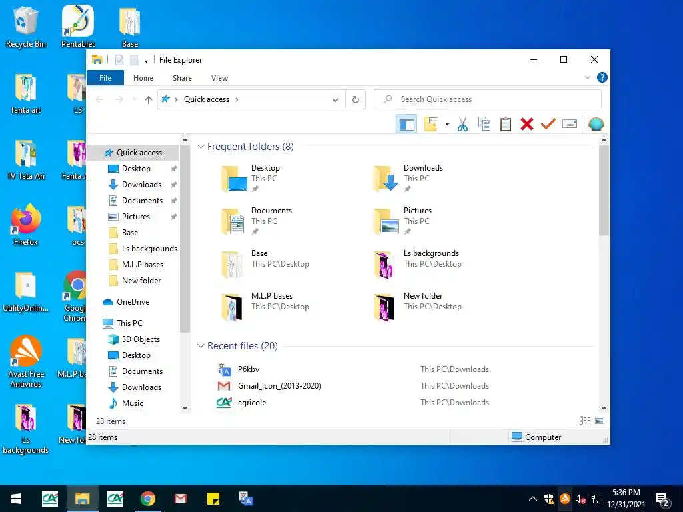Select pinned Documents under Quick access
Image resolution: width=683 pixels, height=512 pixels.
tap(142, 201)
